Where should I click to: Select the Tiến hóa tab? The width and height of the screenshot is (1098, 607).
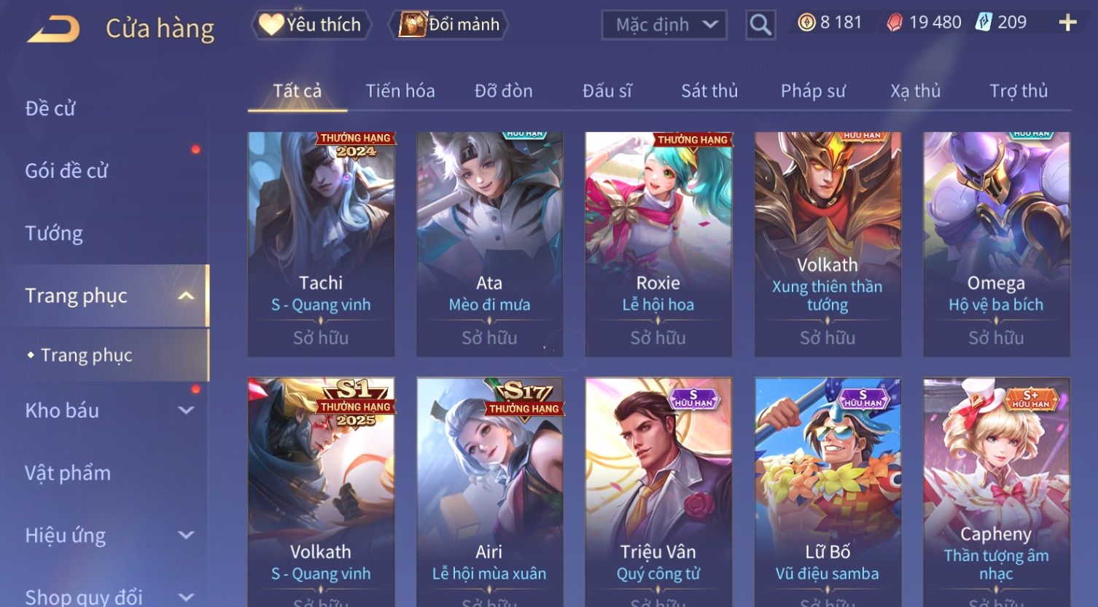coord(400,91)
